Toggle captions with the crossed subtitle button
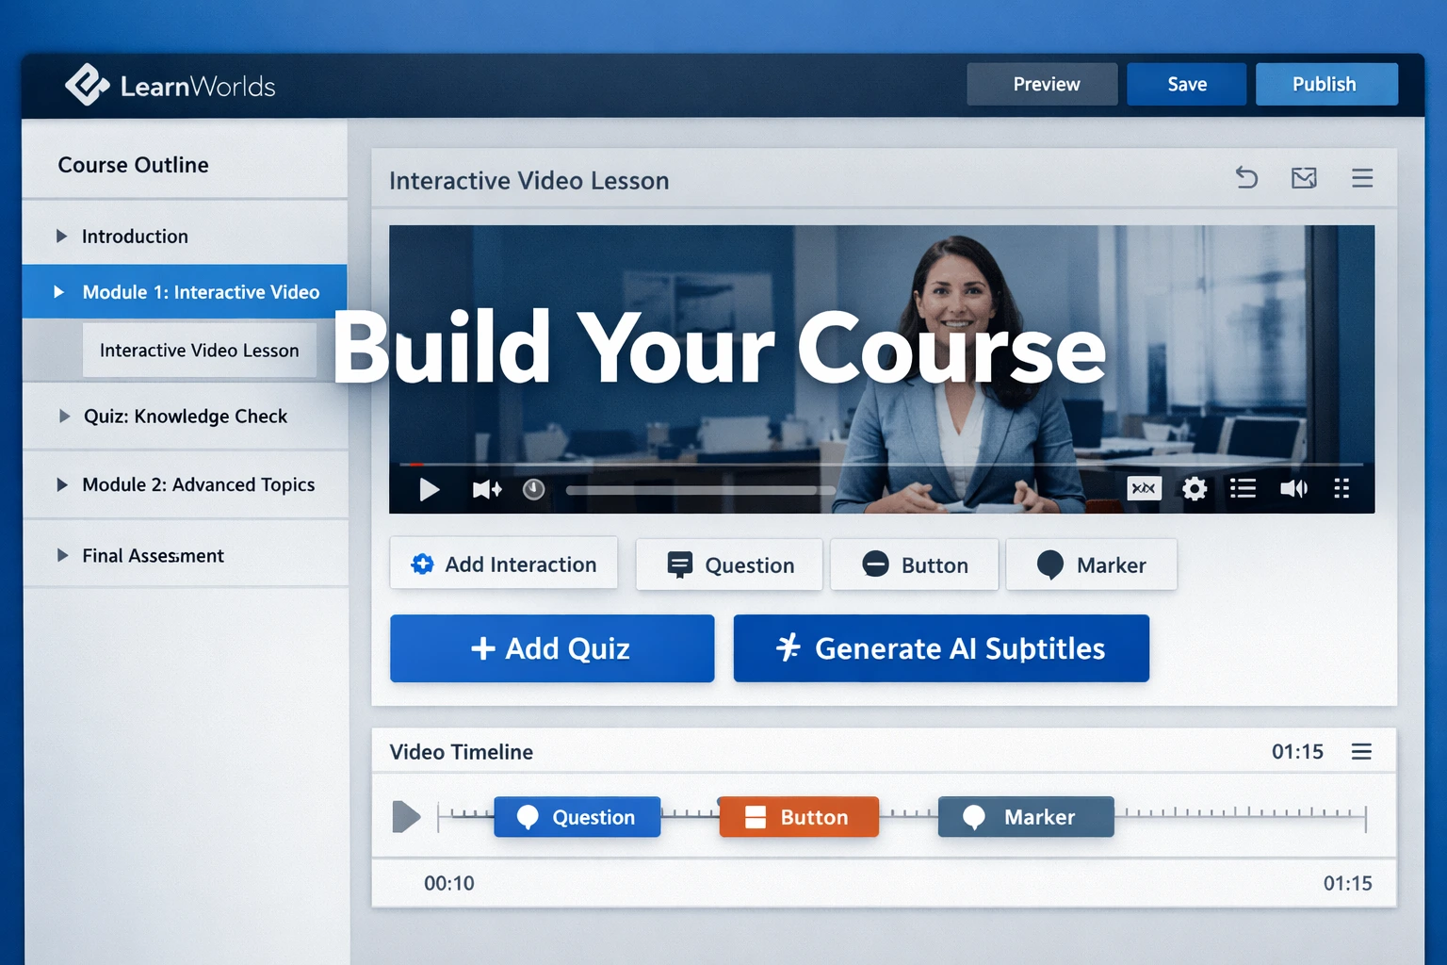This screenshot has width=1447, height=965. click(x=1144, y=489)
